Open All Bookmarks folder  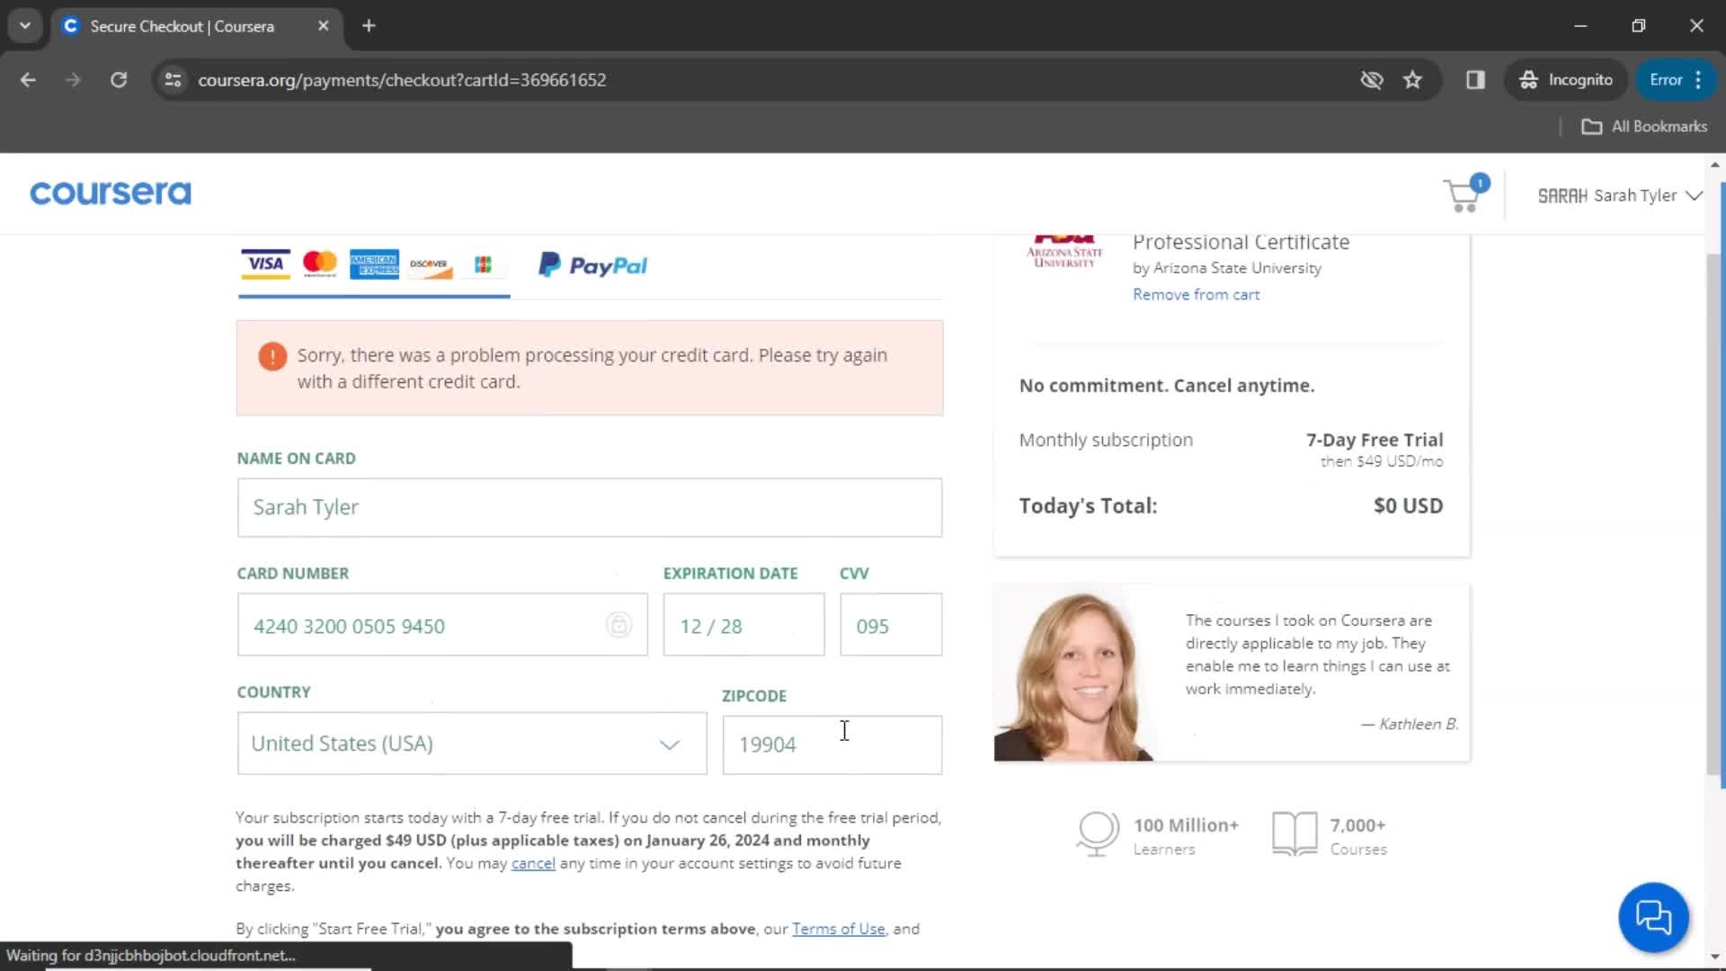coord(1644,127)
